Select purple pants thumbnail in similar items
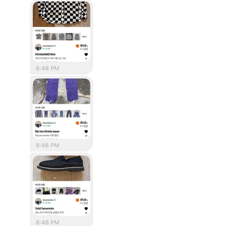 point(54,114)
